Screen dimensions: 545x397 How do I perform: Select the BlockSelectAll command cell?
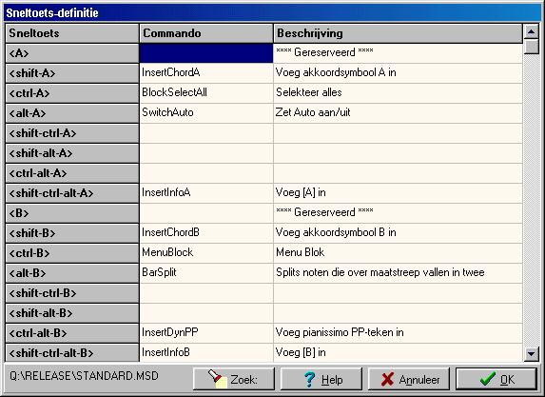(x=206, y=93)
